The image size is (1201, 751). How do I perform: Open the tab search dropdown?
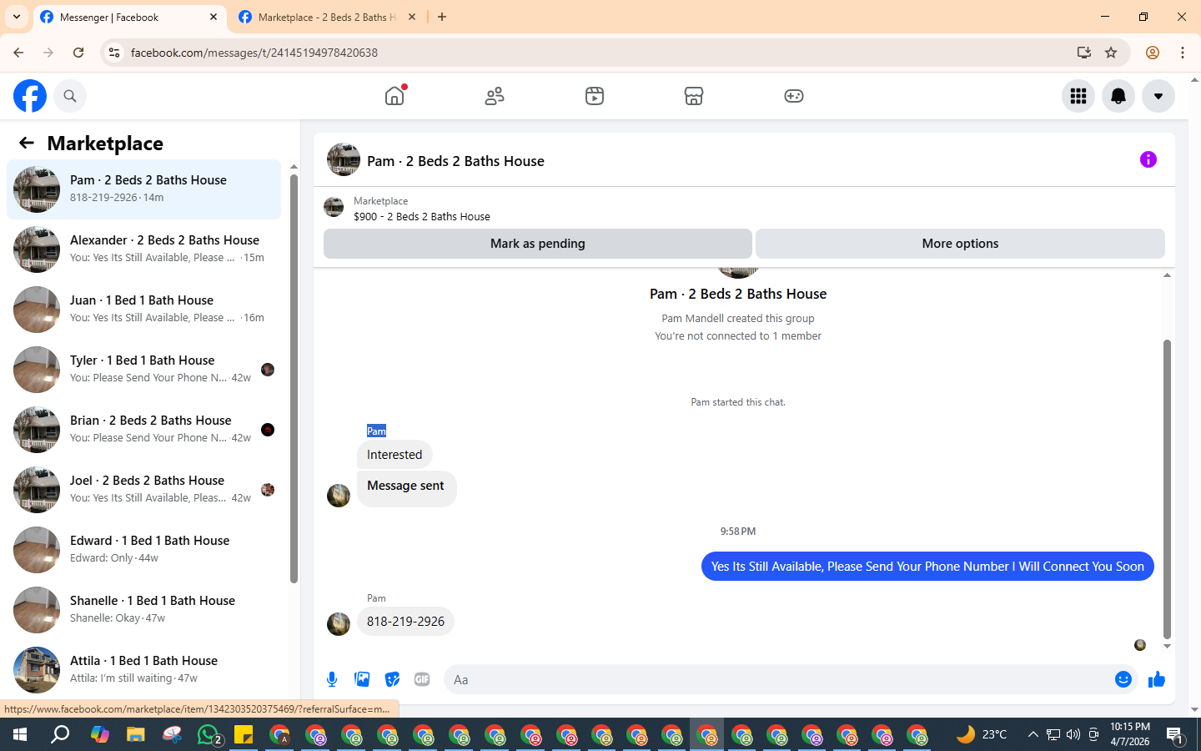[17, 17]
